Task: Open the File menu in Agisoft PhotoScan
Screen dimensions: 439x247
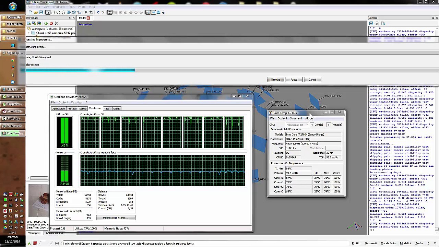Action: point(30,7)
